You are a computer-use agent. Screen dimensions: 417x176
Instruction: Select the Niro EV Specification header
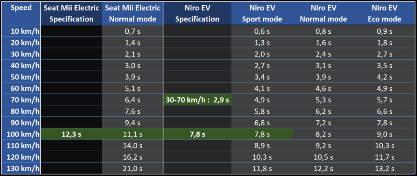pyautogui.click(x=197, y=13)
